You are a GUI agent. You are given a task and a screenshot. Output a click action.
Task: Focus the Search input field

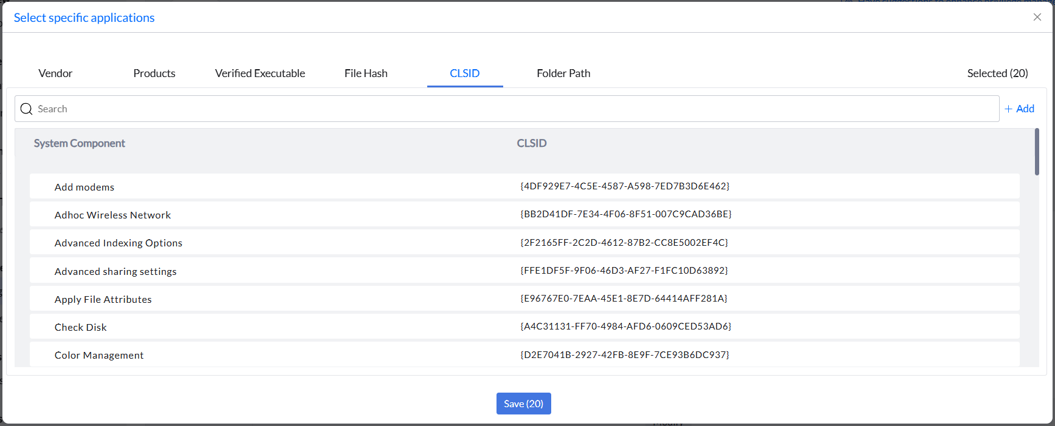507,109
